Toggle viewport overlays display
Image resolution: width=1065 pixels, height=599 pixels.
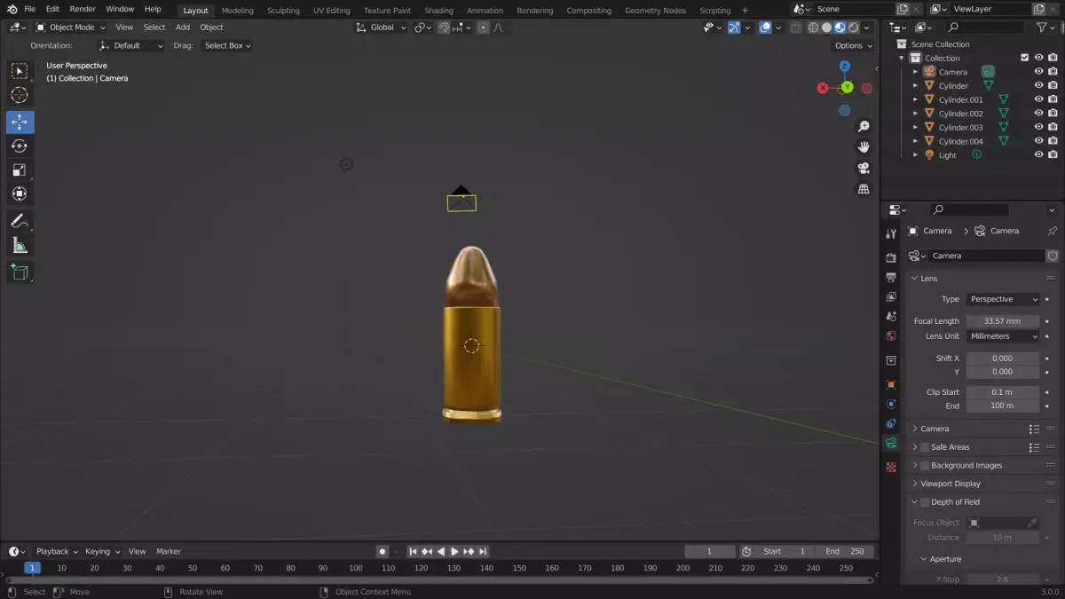coord(765,28)
